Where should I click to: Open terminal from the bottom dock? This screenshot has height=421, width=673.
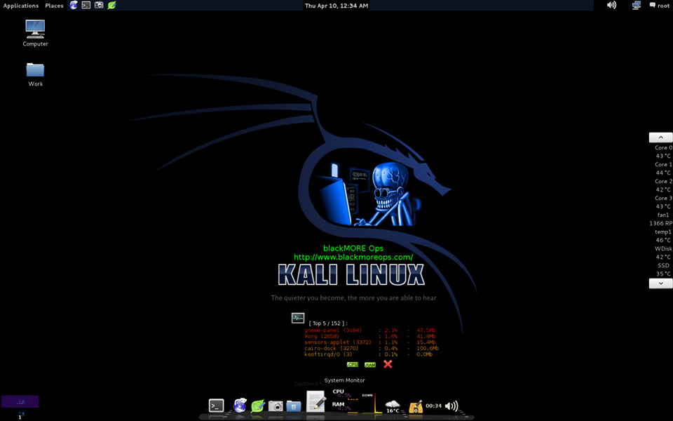(x=217, y=406)
